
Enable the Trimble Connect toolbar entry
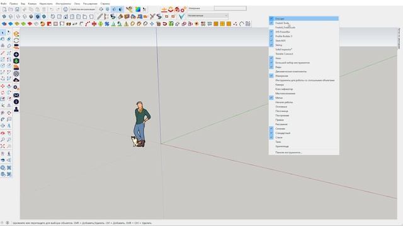pyautogui.click(x=304, y=54)
